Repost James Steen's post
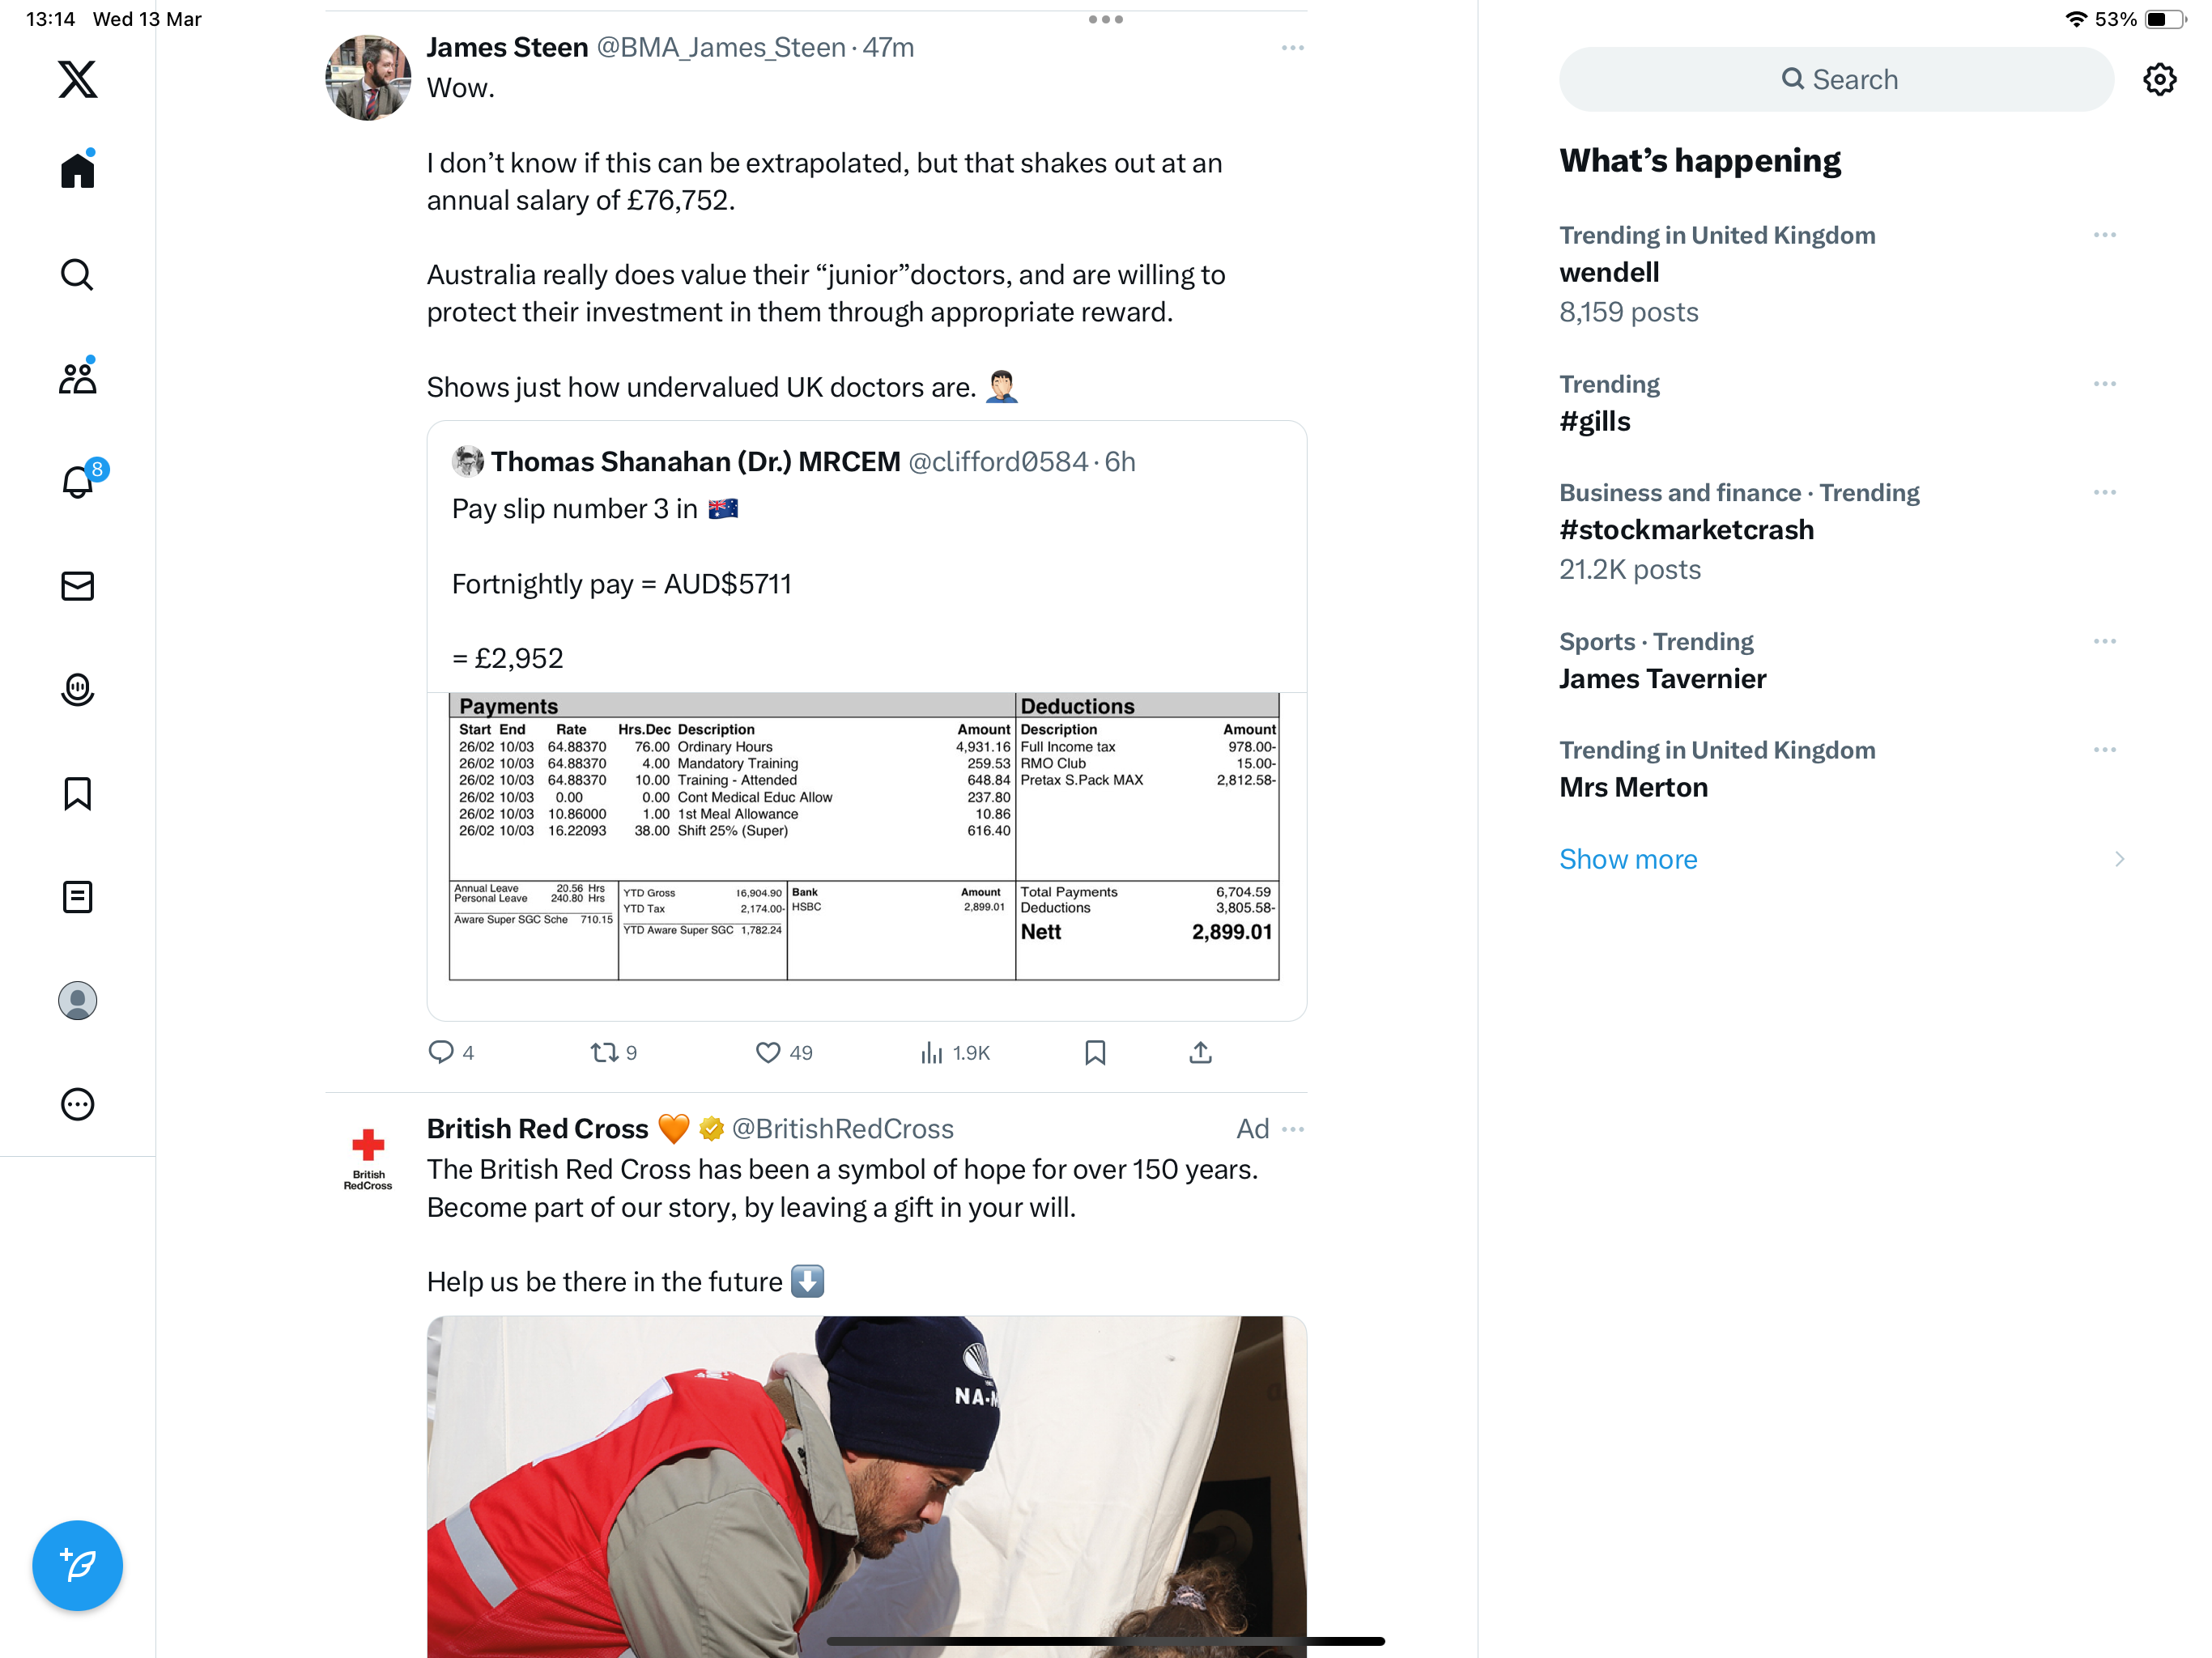This screenshot has width=2212, height=1658. pos(613,1052)
